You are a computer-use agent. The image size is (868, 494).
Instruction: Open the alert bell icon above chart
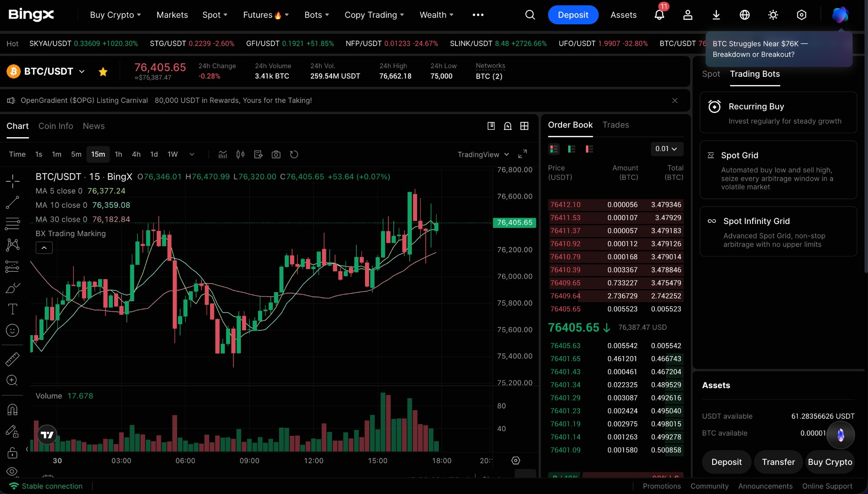click(507, 126)
